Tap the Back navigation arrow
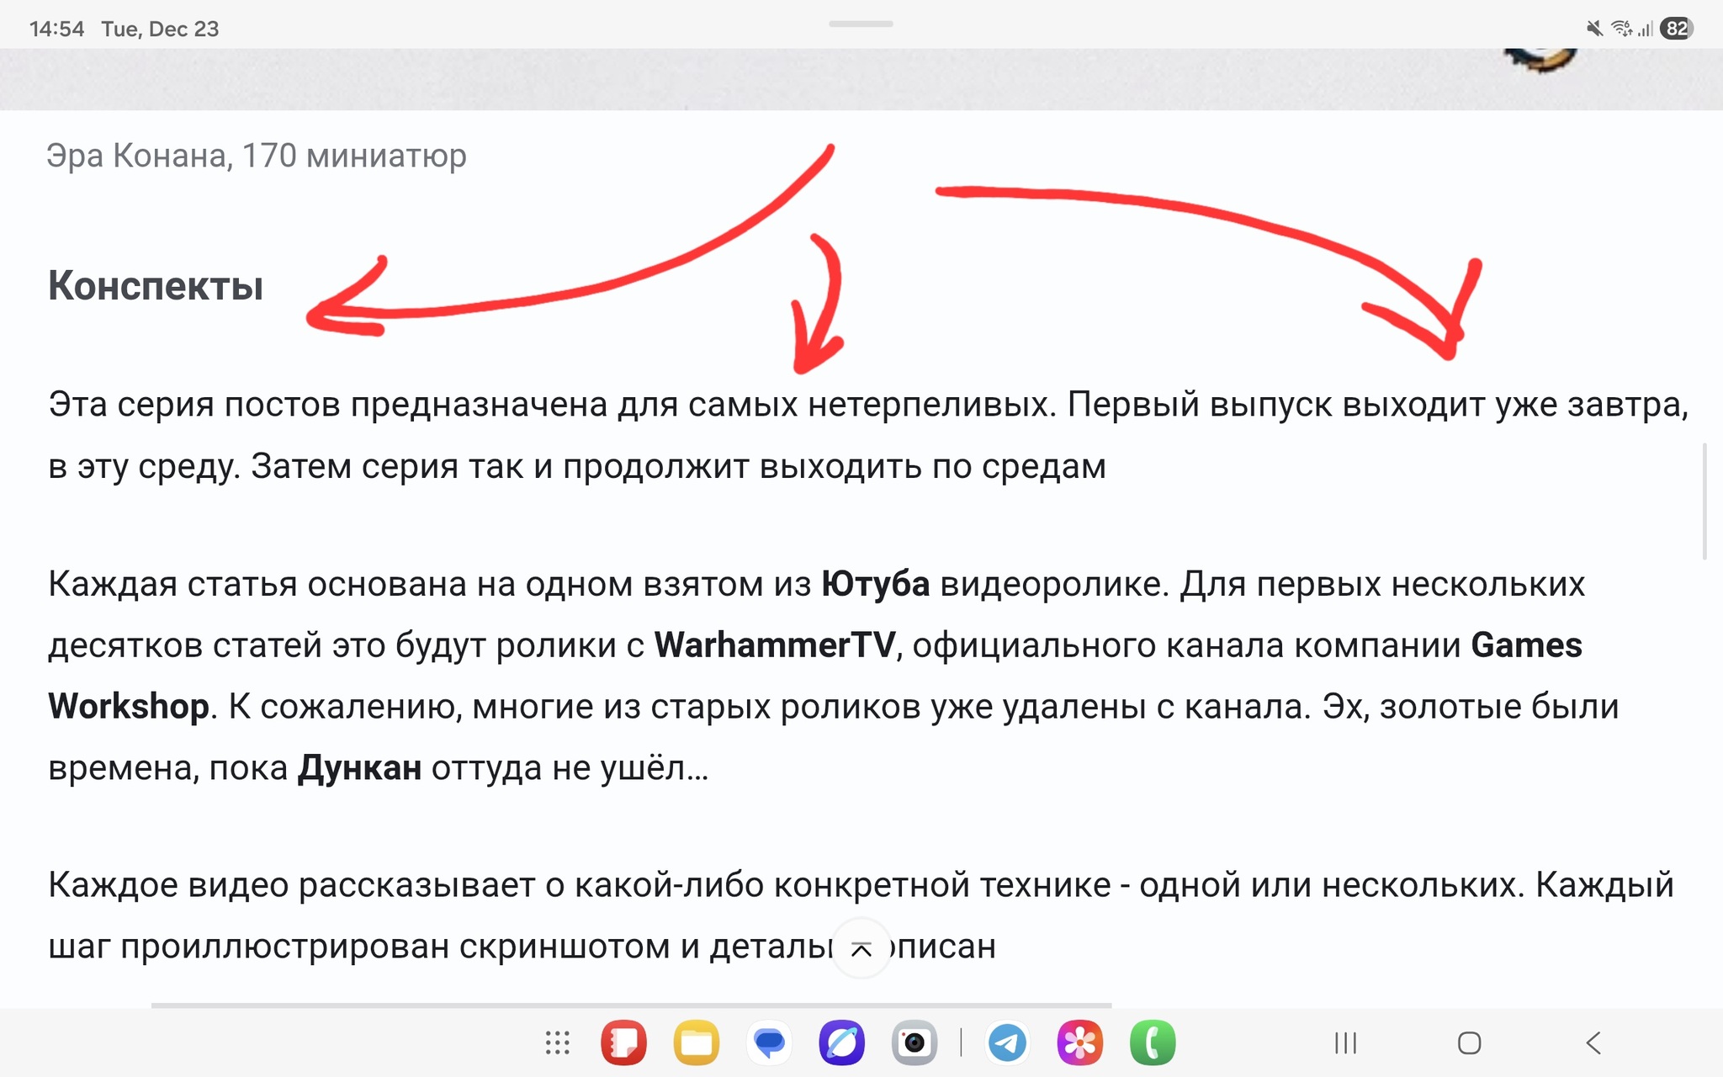The image size is (1723, 1077). [1593, 1043]
